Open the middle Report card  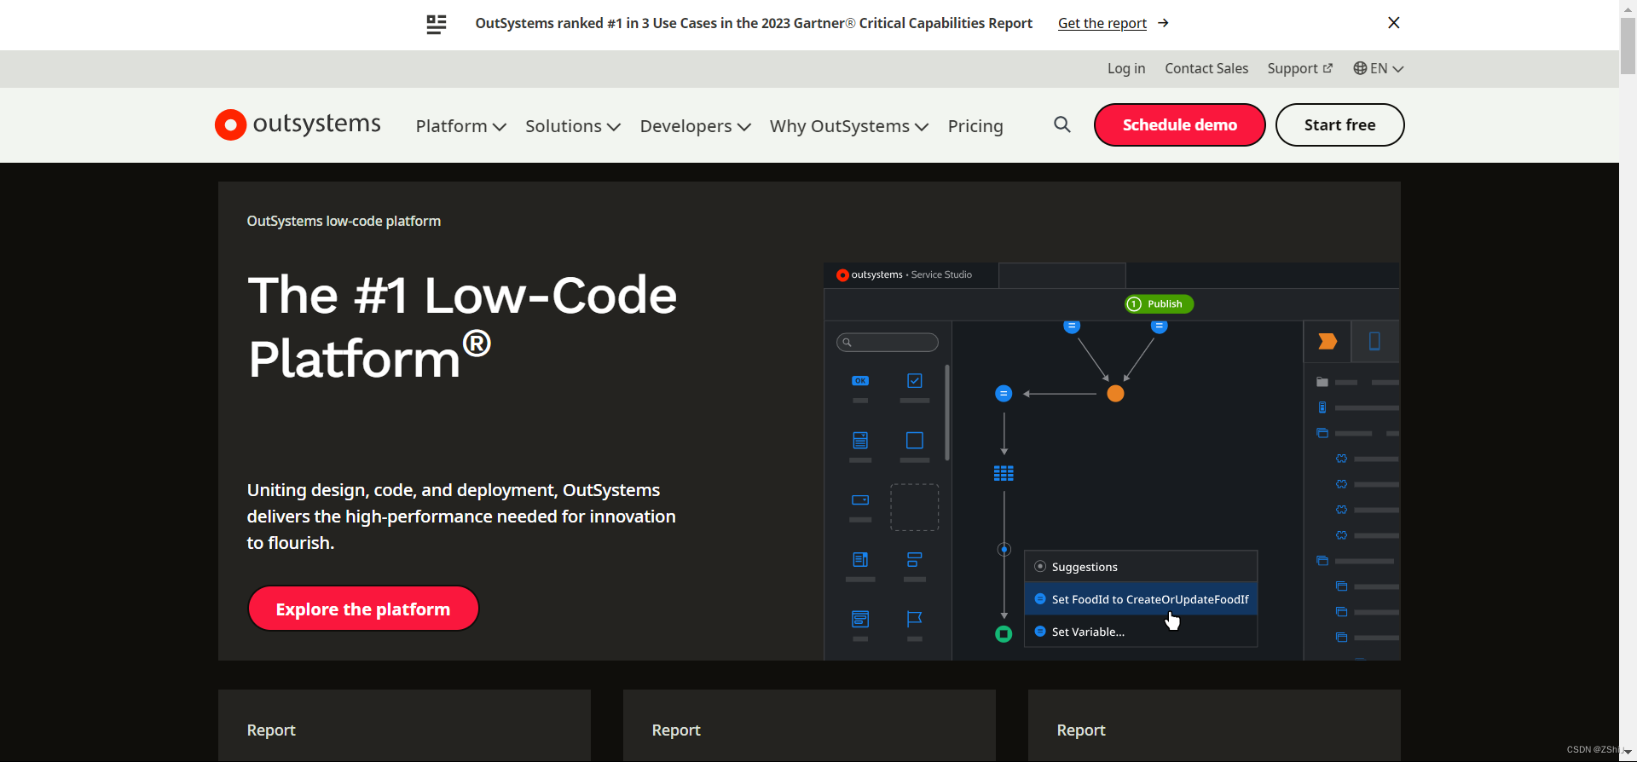click(x=809, y=725)
